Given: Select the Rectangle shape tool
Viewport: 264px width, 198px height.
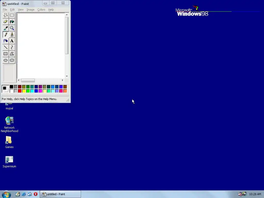Looking at the screenshot, I should [6, 54].
